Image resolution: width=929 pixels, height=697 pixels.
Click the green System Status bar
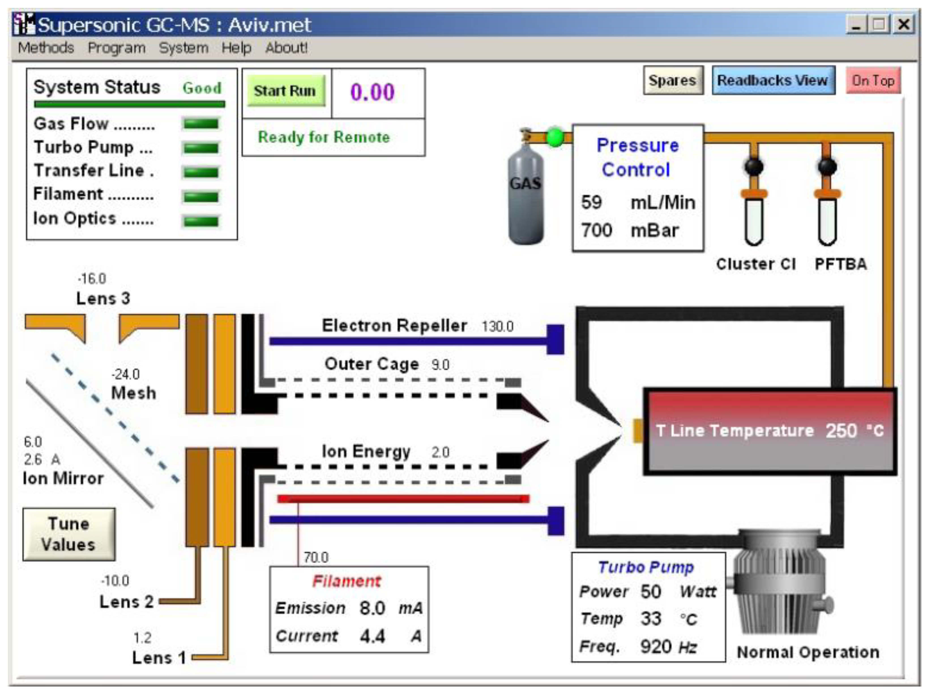point(129,104)
